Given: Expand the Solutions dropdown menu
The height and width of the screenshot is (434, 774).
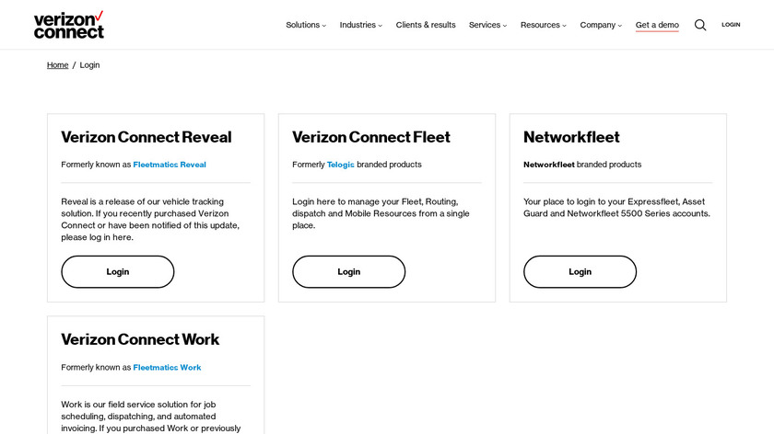Looking at the screenshot, I should [x=306, y=25].
